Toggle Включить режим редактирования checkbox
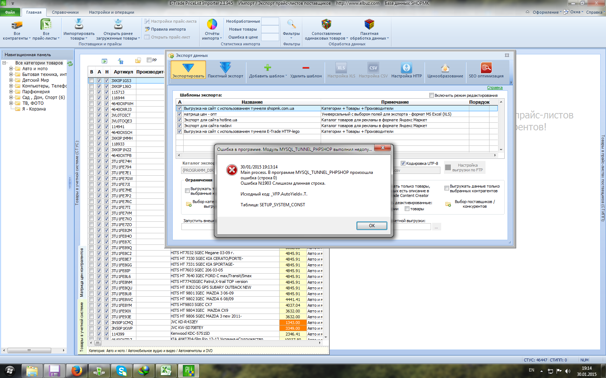Screen dimensions: 606x378 (431, 95)
